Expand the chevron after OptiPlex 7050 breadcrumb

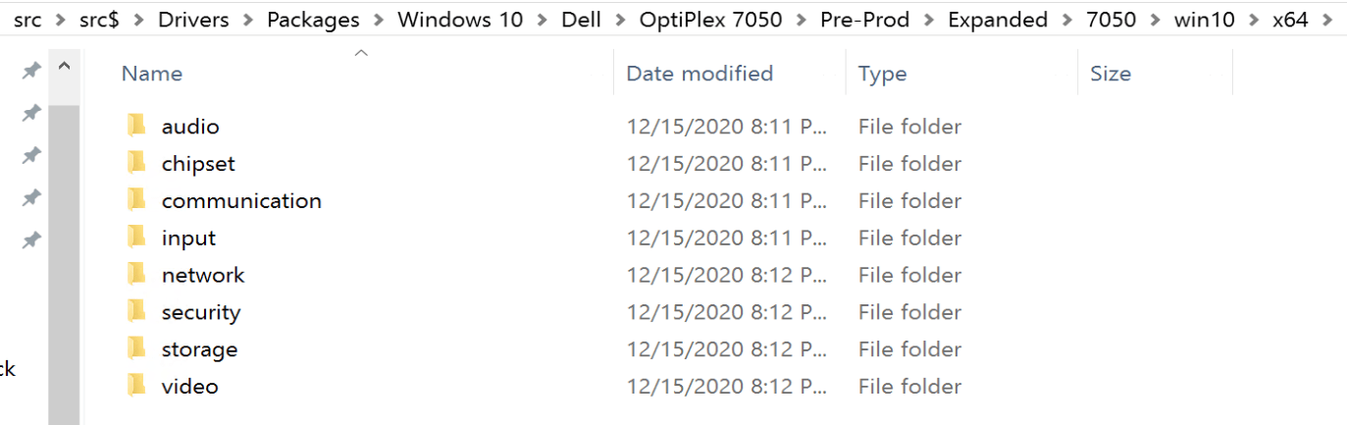tap(802, 20)
